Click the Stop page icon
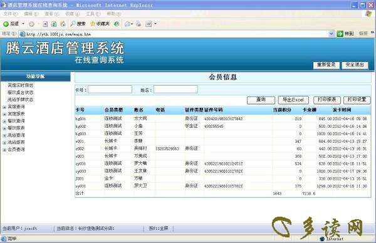Screen dimensions: 376x243 click(45, 24)
